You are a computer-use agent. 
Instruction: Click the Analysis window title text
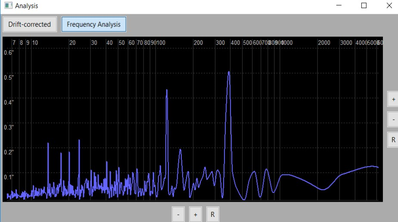(26, 6)
